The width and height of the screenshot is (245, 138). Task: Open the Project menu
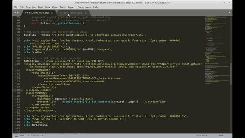point(72,7)
